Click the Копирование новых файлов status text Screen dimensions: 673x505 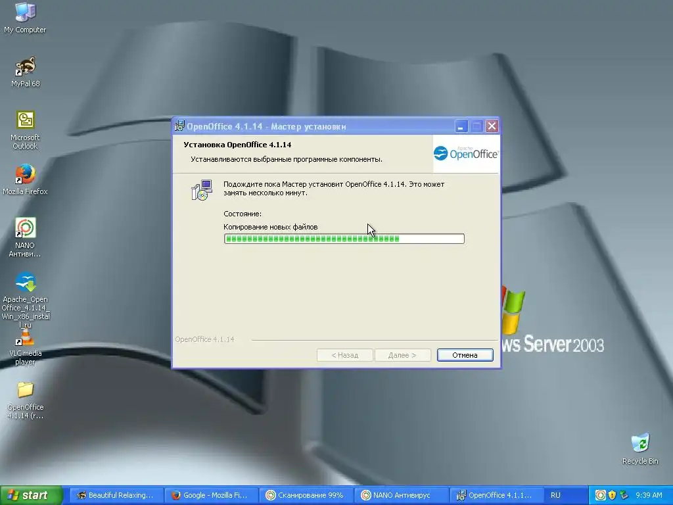(x=270, y=227)
